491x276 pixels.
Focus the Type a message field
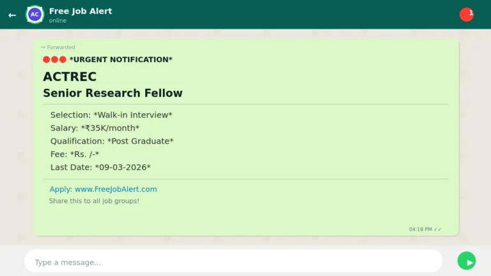[233, 262]
